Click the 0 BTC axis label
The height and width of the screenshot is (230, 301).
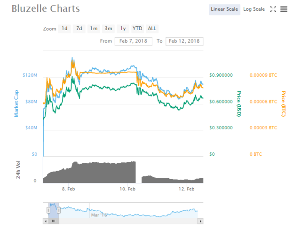pyautogui.click(x=256, y=154)
